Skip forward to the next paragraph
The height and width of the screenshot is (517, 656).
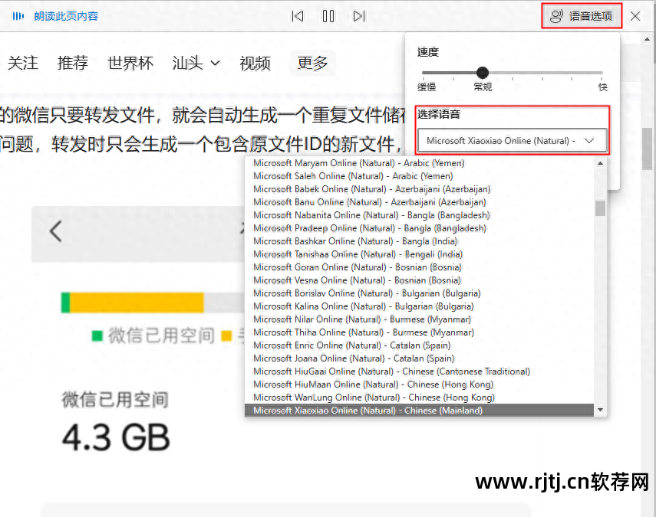pos(359,15)
